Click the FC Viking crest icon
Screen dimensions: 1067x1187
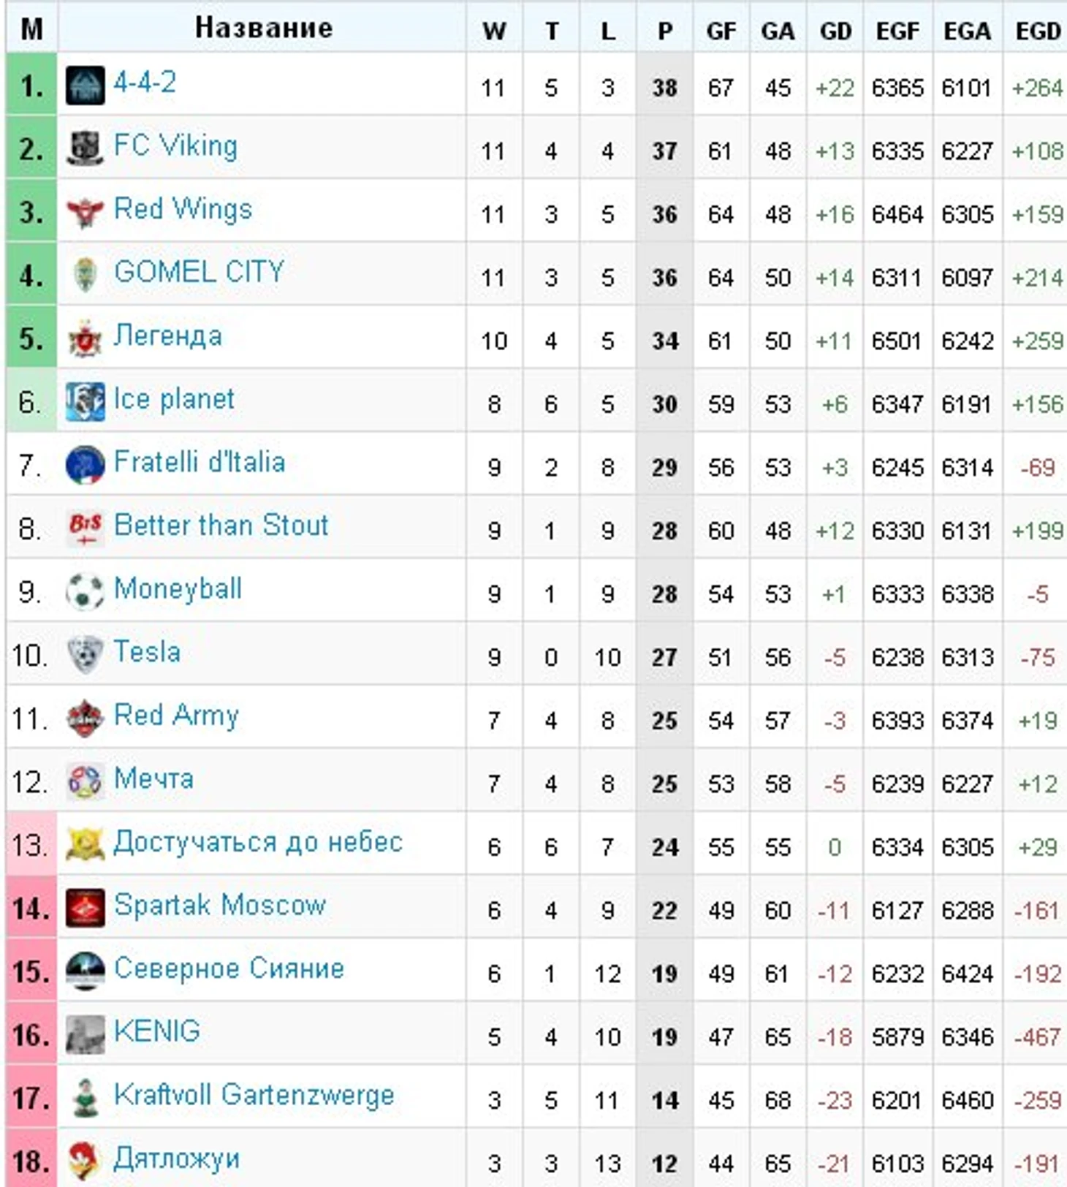[x=85, y=148]
